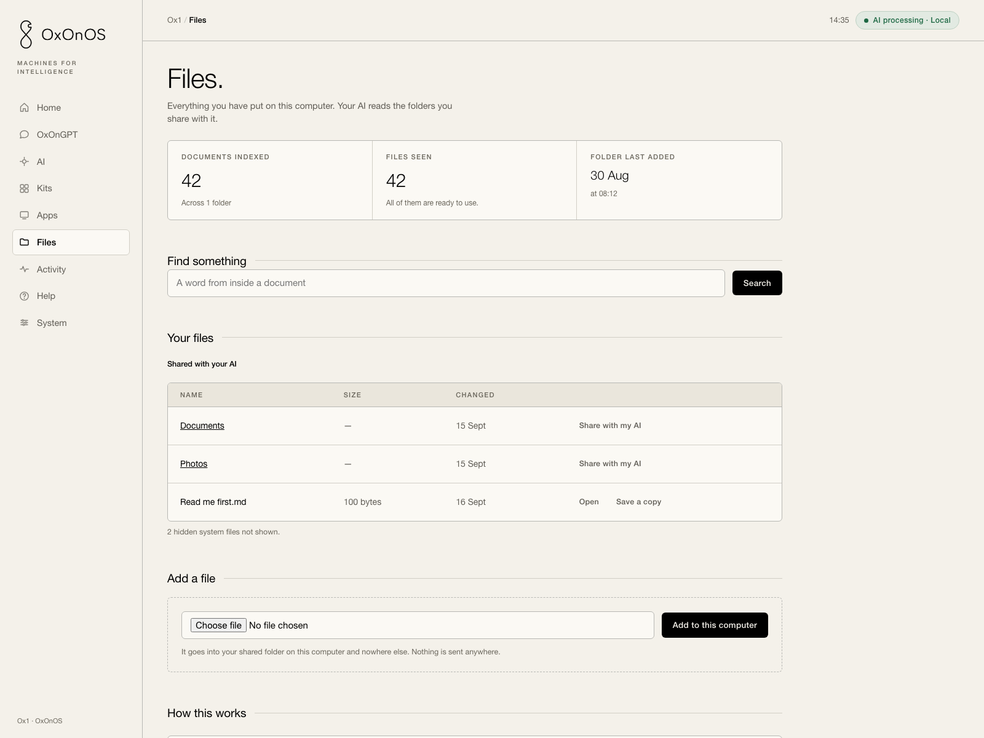The height and width of the screenshot is (738, 984).
Task: Focus the document word search field
Action: (x=446, y=283)
